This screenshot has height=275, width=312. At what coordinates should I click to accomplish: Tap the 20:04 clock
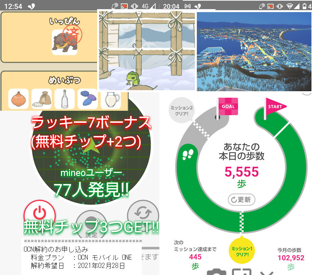tap(171, 6)
